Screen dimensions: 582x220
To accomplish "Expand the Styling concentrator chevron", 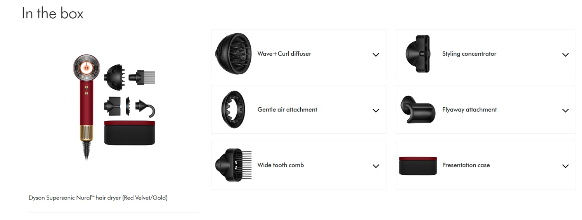I will pyautogui.click(x=565, y=55).
